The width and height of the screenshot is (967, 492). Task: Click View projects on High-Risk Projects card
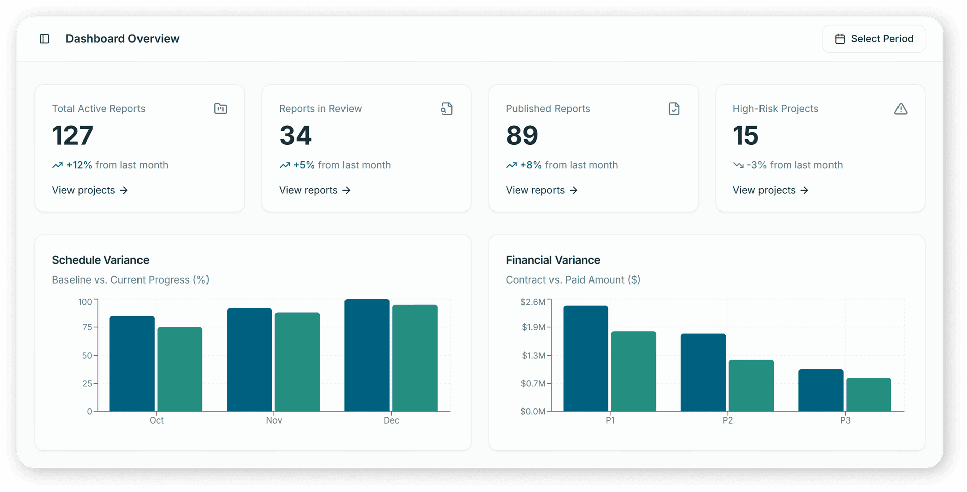(x=764, y=190)
